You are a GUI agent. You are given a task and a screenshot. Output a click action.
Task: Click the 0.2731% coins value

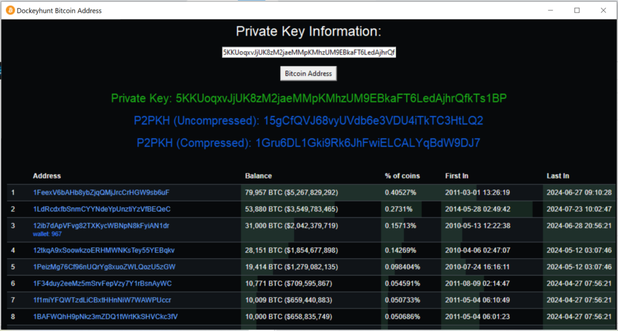(399, 209)
